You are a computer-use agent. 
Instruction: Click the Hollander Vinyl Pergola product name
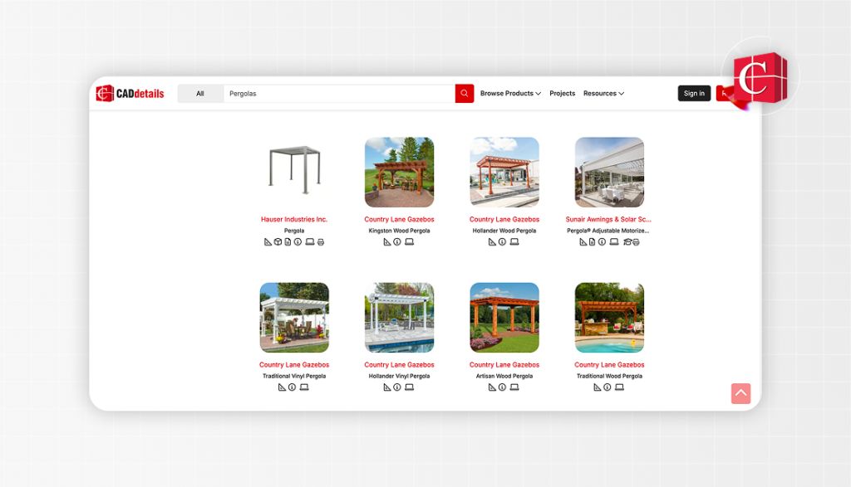click(x=399, y=376)
